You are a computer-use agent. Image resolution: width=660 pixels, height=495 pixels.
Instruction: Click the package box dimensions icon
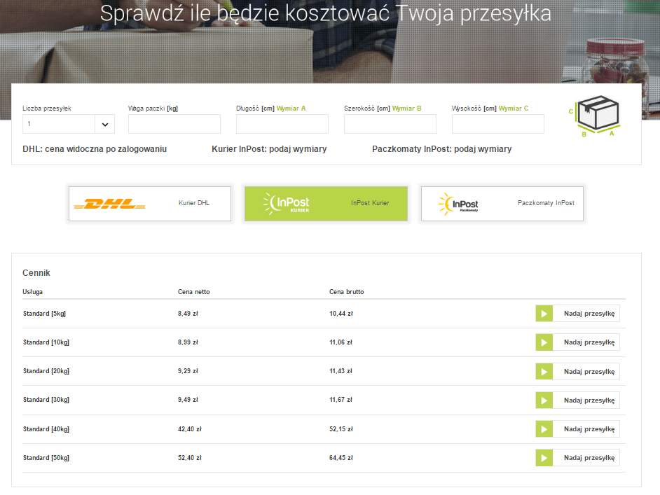pyautogui.click(x=596, y=116)
